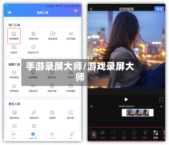Open the 视频涂鸦 video doodle tool
The image size is (169, 145).
click(x=34, y=115)
